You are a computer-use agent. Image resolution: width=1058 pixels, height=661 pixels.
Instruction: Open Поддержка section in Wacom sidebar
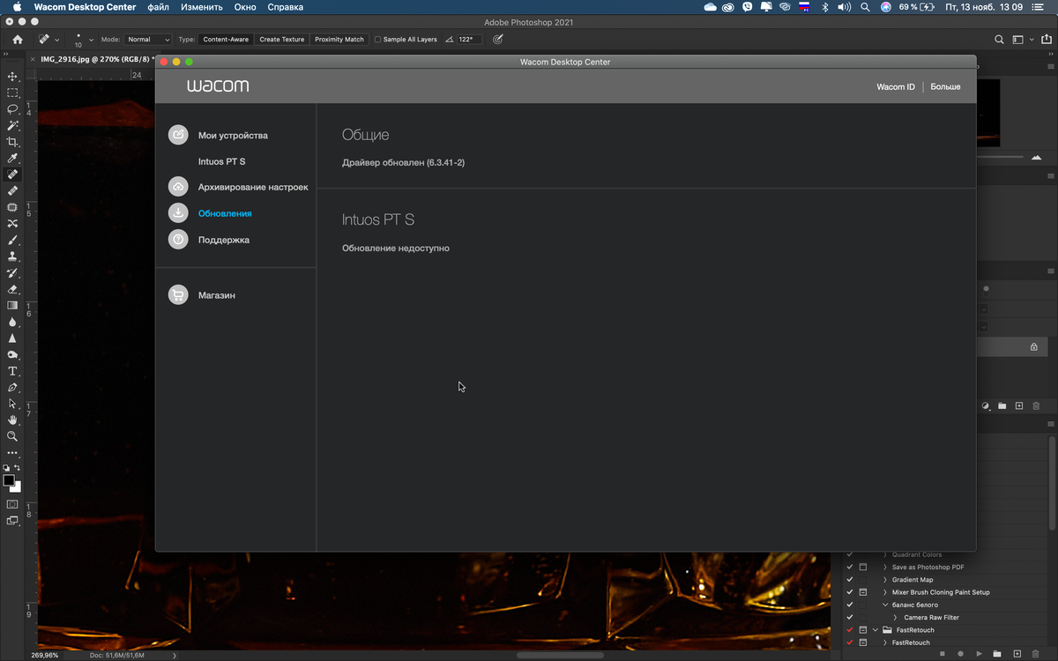pyautogui.click(x=223, y=240)
